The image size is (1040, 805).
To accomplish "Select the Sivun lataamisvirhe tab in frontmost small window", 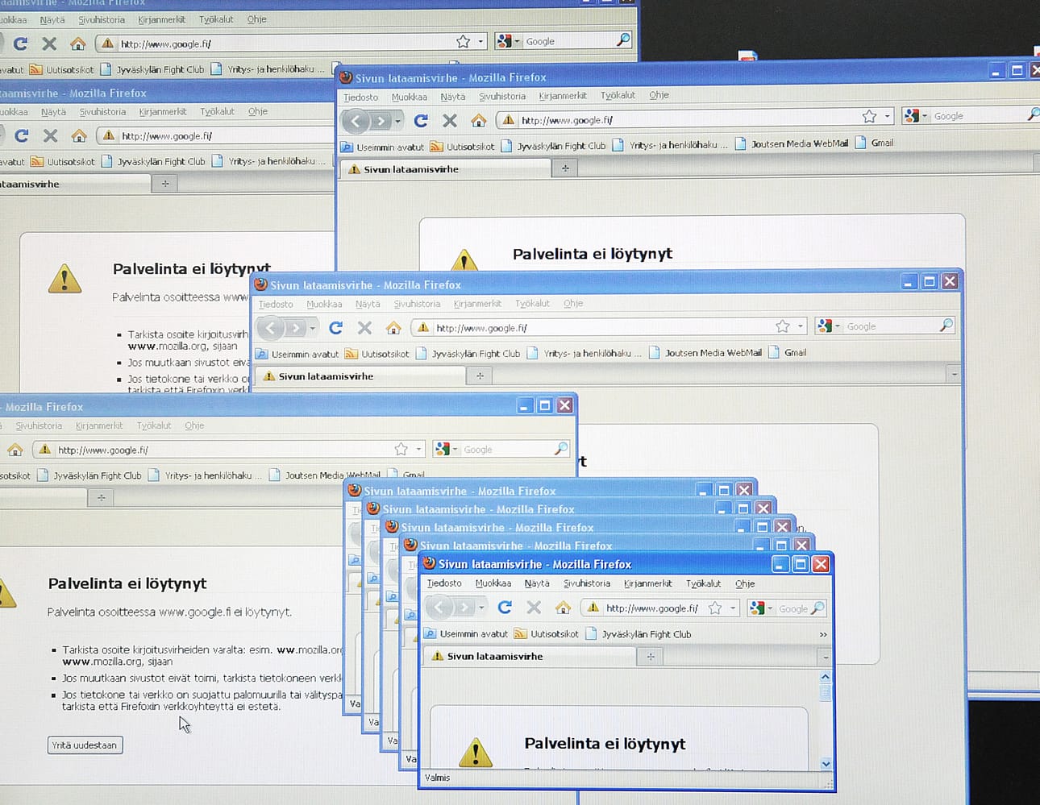I will click(x=529, y=657).
